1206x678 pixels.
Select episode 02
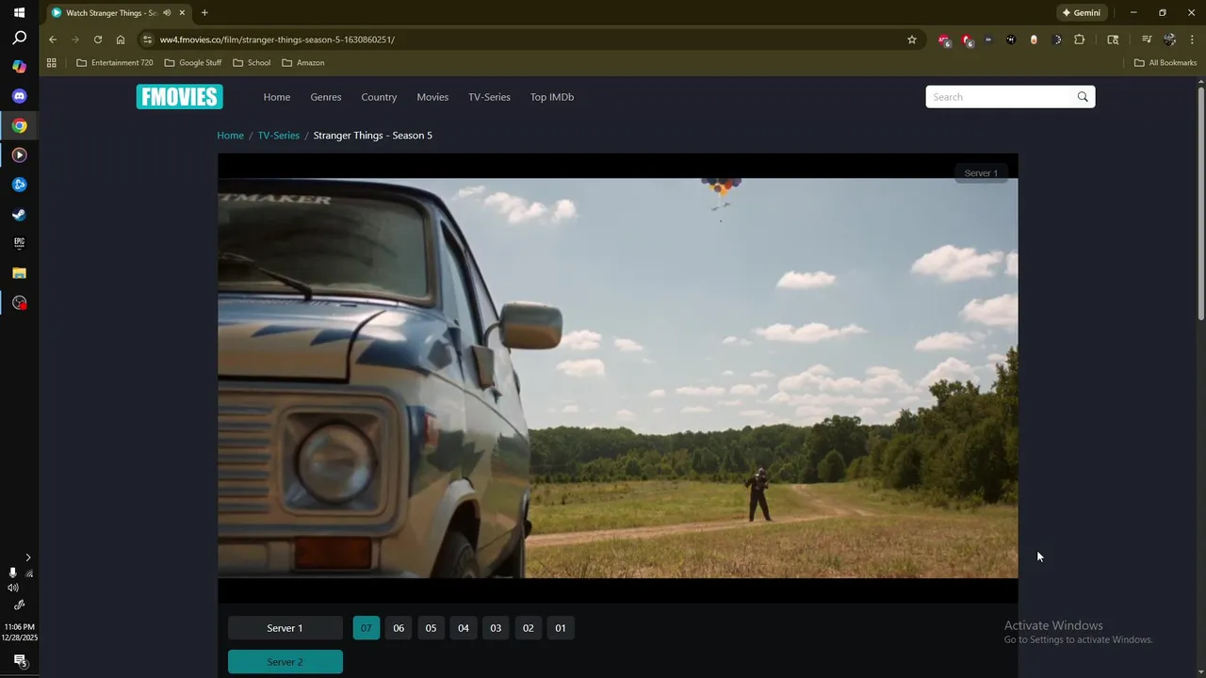[x=528, y=628]
